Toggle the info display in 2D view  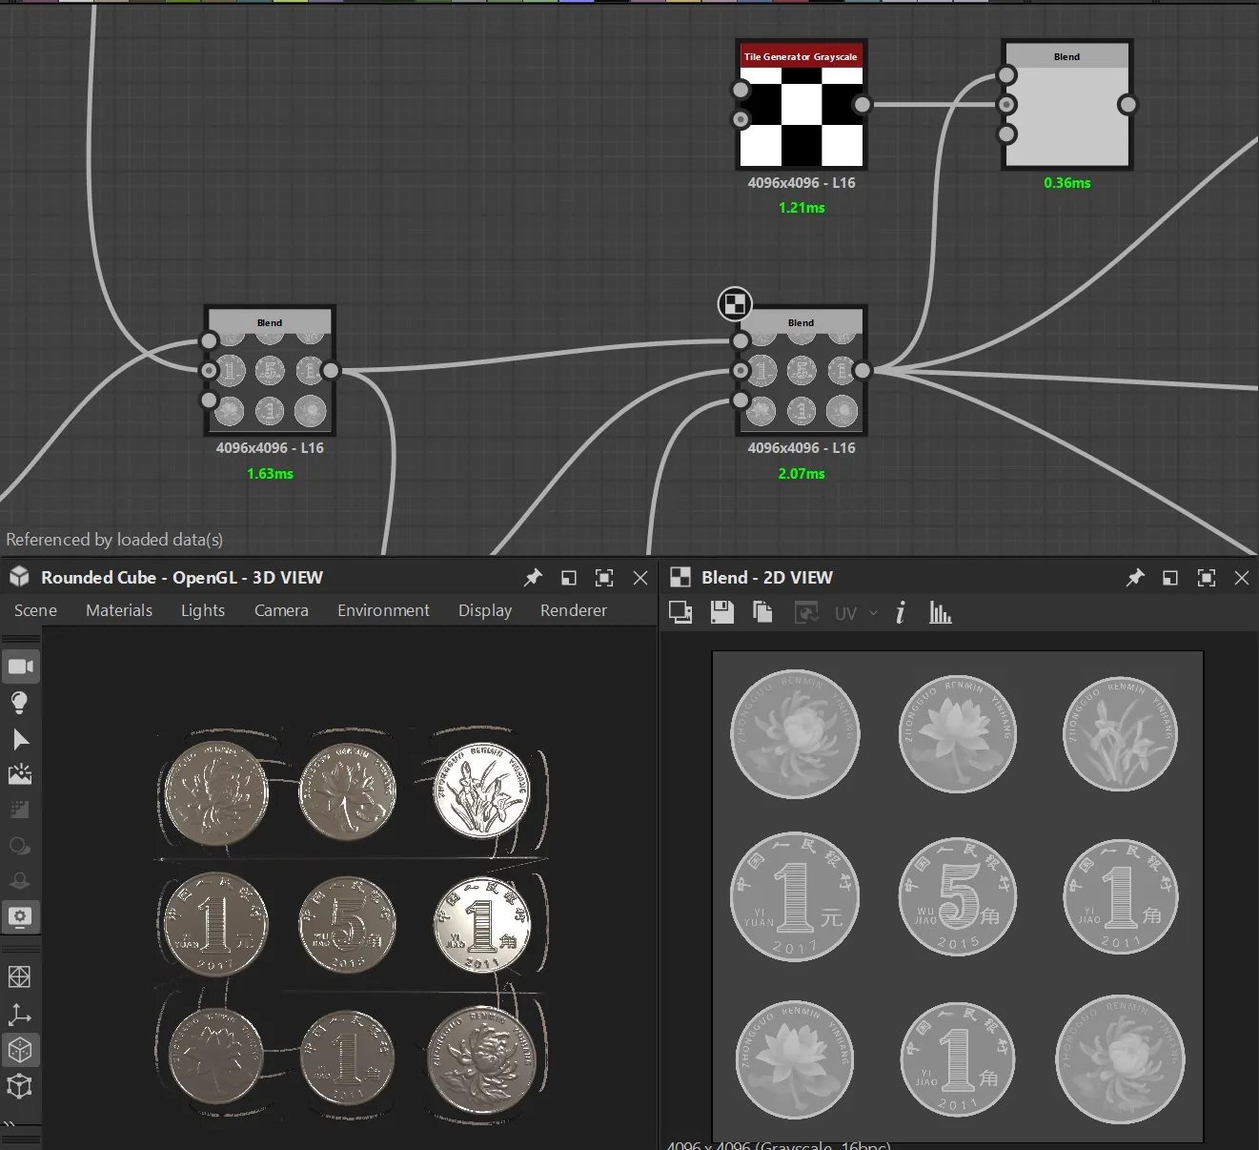pyautogui.click(x=900, y=612)
